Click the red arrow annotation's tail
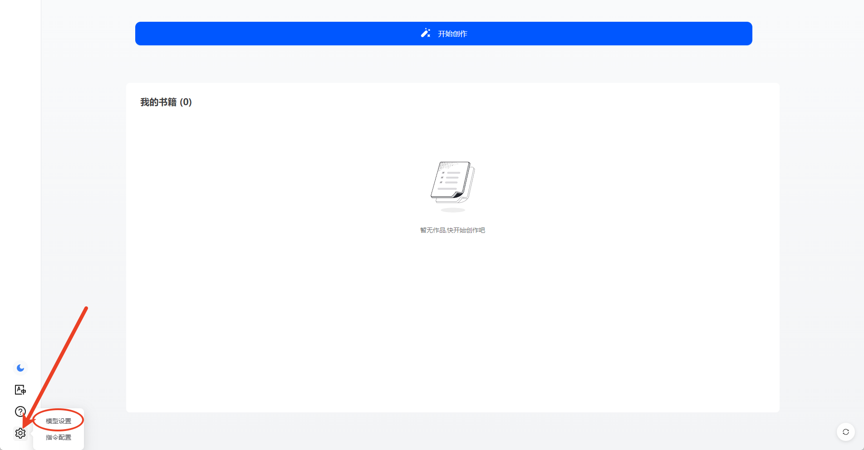 pos(85,309)
